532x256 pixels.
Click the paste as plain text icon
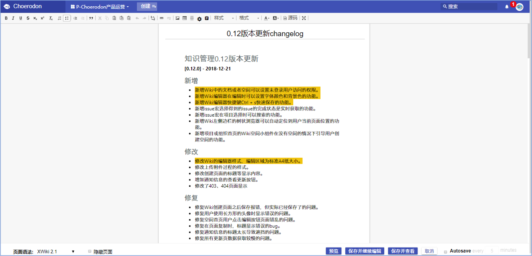pyautogui.click(x=122, y=18)
